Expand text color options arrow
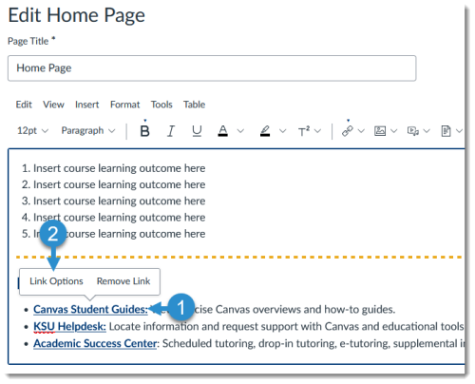This screenshot has height=384, width=475. (x=240, y=131)
